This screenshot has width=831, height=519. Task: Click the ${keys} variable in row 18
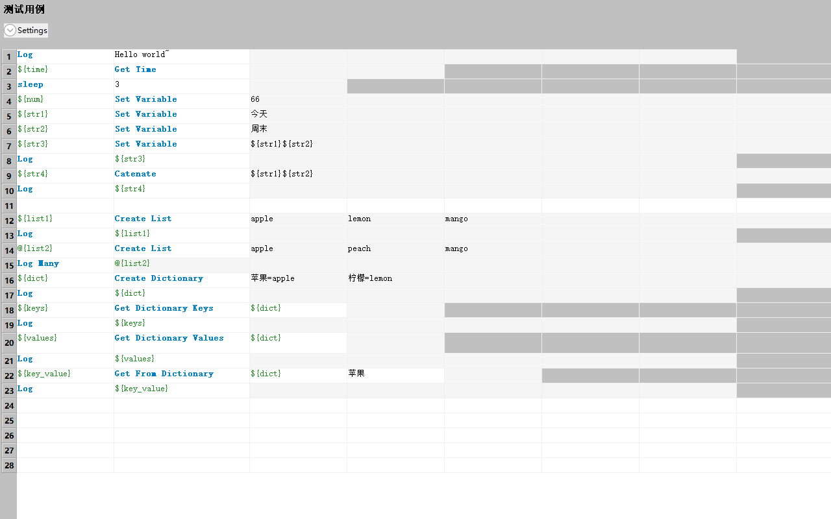coord(65,310)
